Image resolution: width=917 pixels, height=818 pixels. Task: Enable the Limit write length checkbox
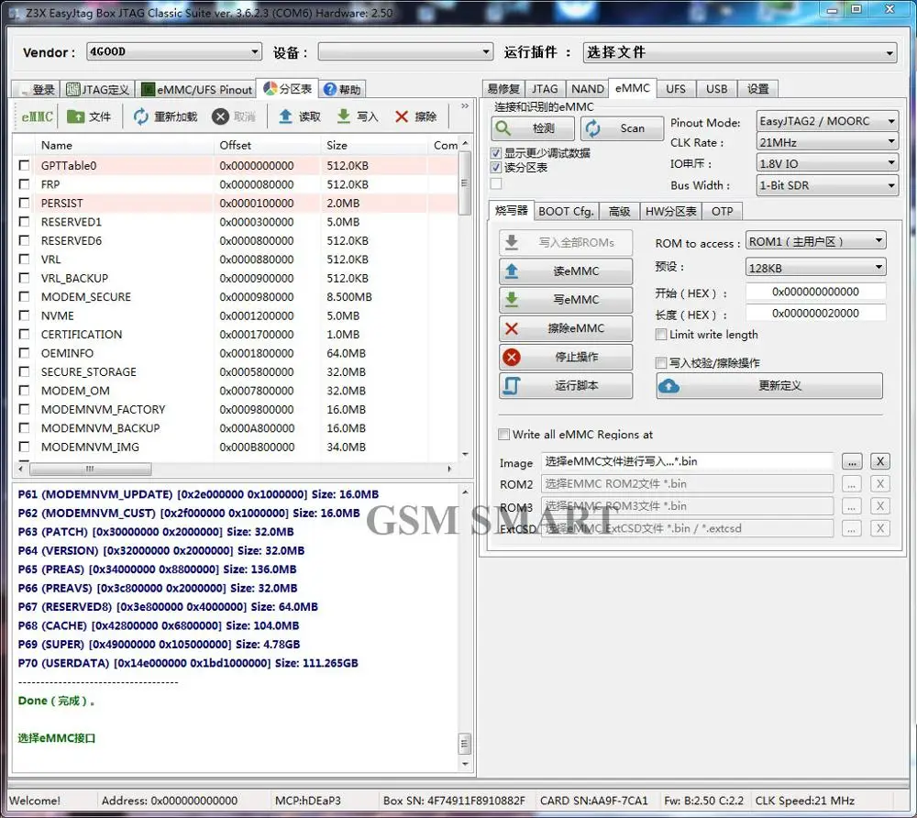(661, 335)
